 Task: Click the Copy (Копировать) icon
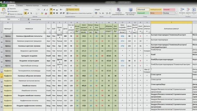point(8,11)
